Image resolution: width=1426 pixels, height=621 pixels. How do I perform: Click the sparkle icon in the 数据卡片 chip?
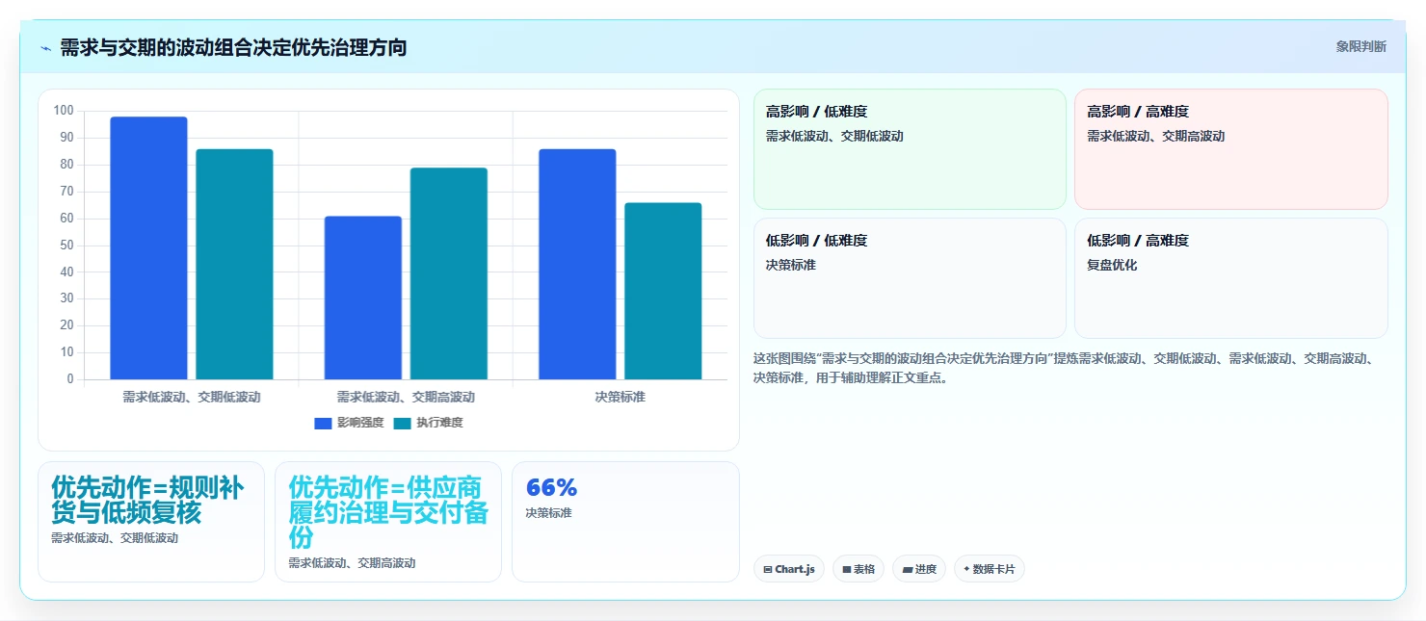tap(966, 569)
